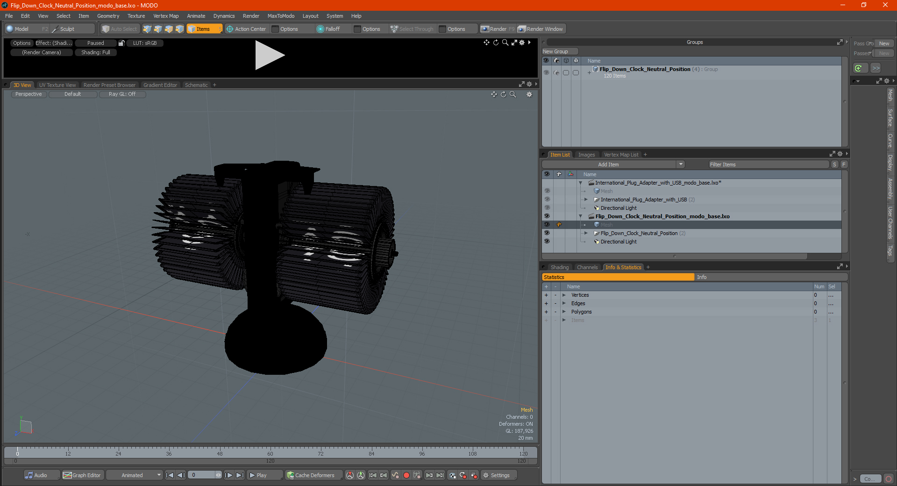Click the 3D viewport gear settings icon
Image resolution: width=897 pixels, height=486 pixels.
(529, 94)
